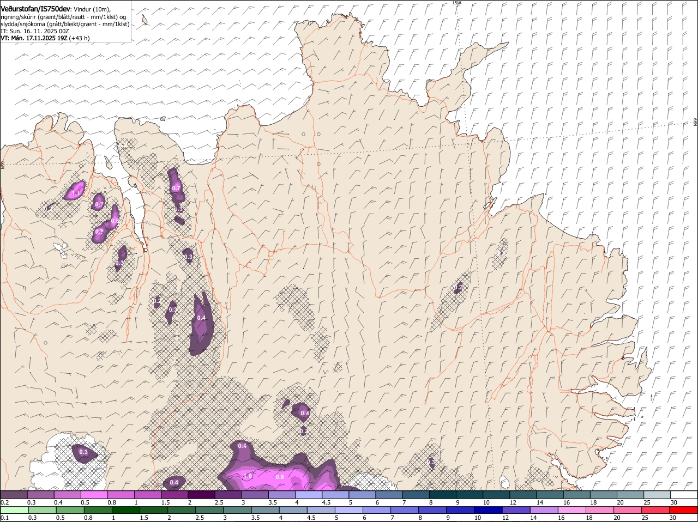This screenshot has height=522, width=698.
Task: Pick the pink lower swatch starting at 18
Action: [600, 510]
